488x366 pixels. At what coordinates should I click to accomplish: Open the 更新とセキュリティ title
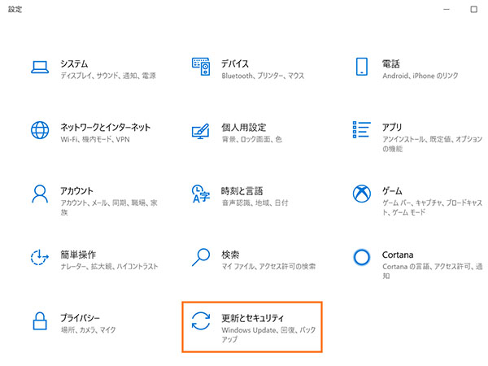[252, 318]
